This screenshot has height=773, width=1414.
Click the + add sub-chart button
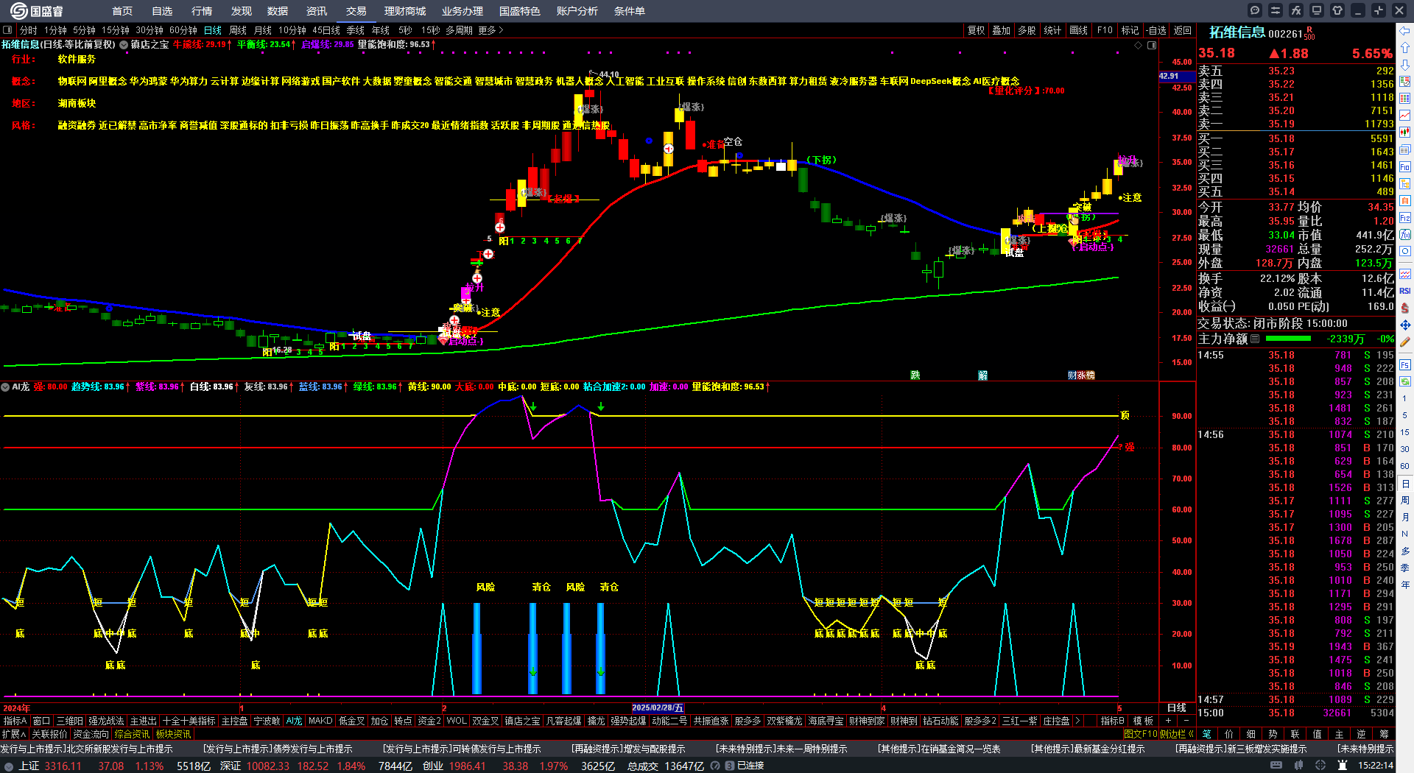pos(1168,721)
